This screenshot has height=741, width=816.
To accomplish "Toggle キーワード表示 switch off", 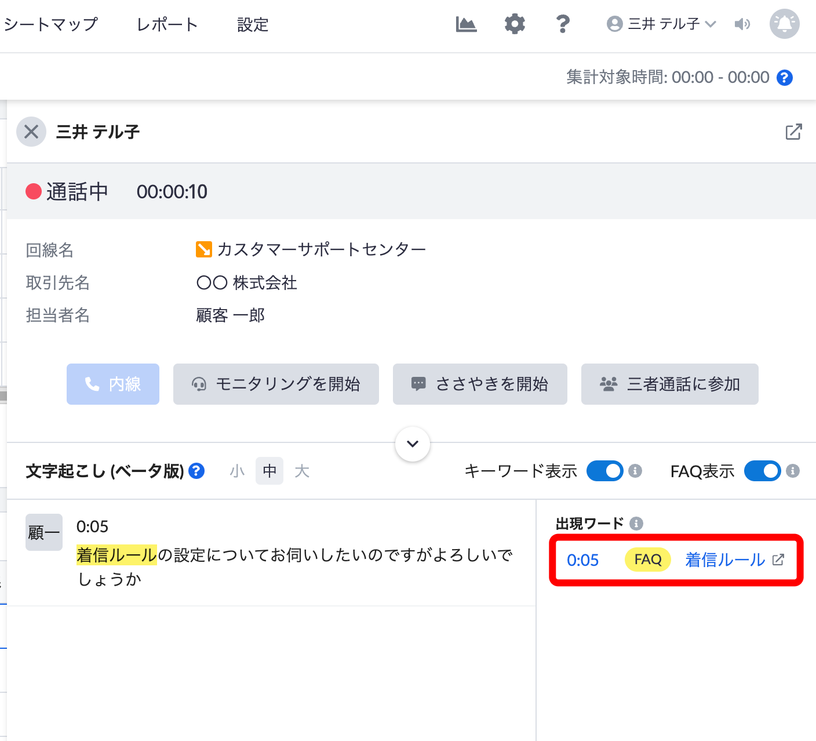I will tap(604, 471).
